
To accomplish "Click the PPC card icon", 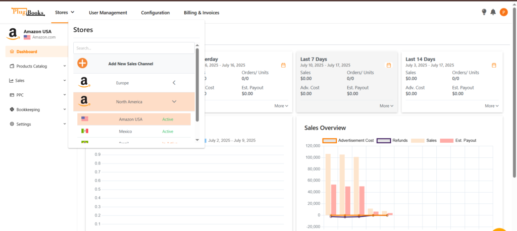I will (x=12, y=95).
